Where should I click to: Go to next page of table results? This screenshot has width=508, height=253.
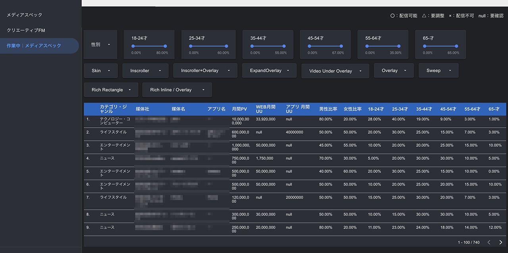[500, 242]
